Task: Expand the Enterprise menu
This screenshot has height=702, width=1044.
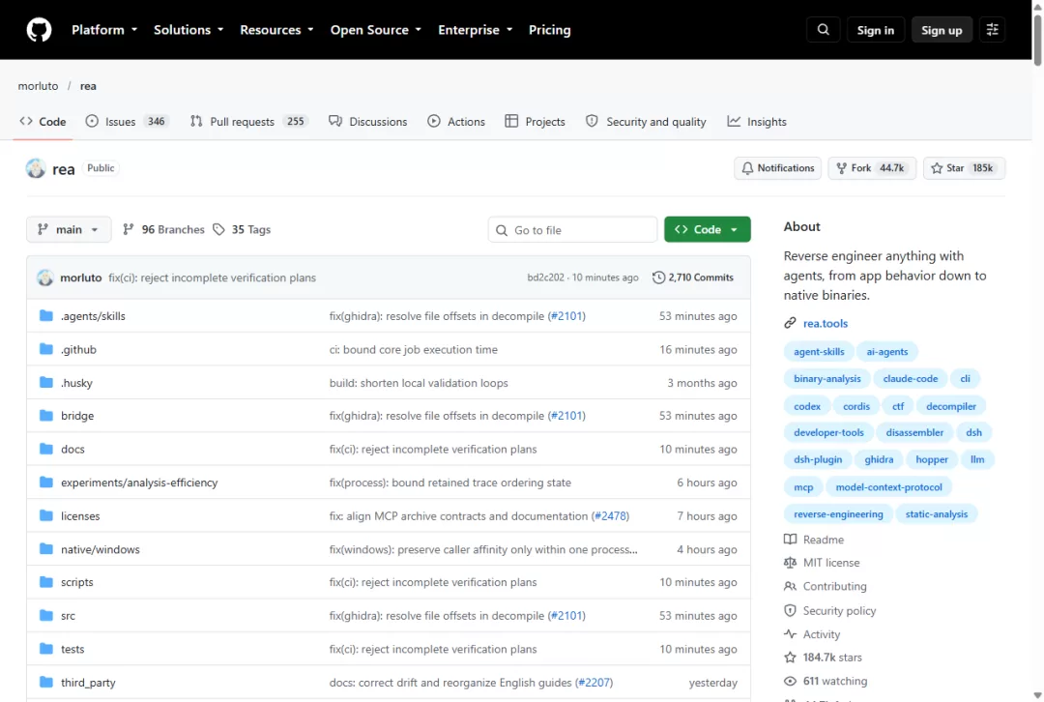Action: pyautogui.click(x=476, y=30)
